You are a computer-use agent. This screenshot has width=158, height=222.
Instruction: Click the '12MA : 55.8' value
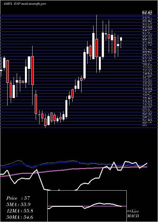(x=20, y=211)
